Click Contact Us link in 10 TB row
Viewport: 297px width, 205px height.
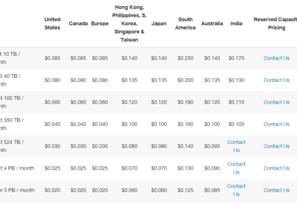pyautogui.click(x=277, y=58)
